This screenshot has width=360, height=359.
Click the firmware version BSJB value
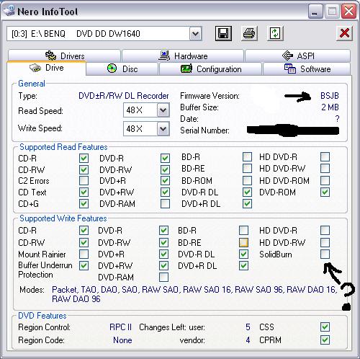[330, 96]
